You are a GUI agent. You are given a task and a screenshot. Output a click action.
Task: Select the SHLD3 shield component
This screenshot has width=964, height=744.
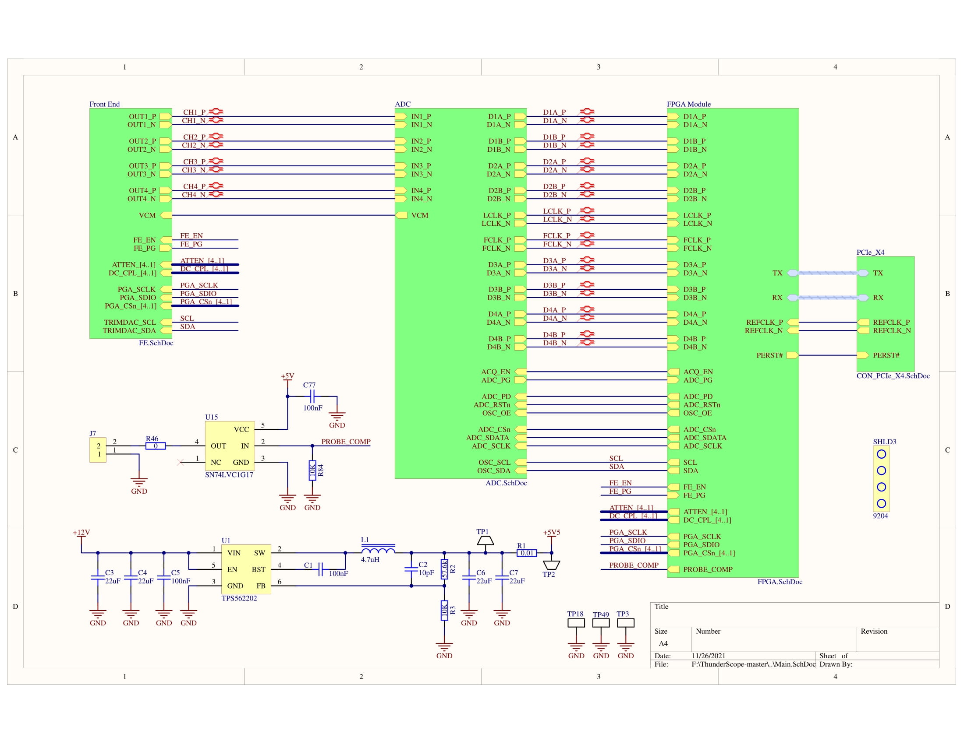click(881, 479)
